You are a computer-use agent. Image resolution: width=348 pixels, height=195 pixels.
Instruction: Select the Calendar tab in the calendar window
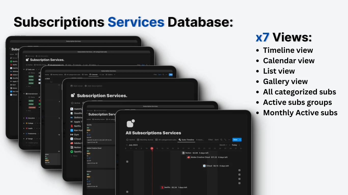pos(93,75)
